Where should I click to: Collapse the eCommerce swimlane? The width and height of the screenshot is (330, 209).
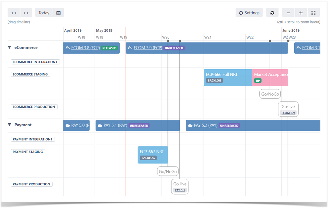pos(9,47)
